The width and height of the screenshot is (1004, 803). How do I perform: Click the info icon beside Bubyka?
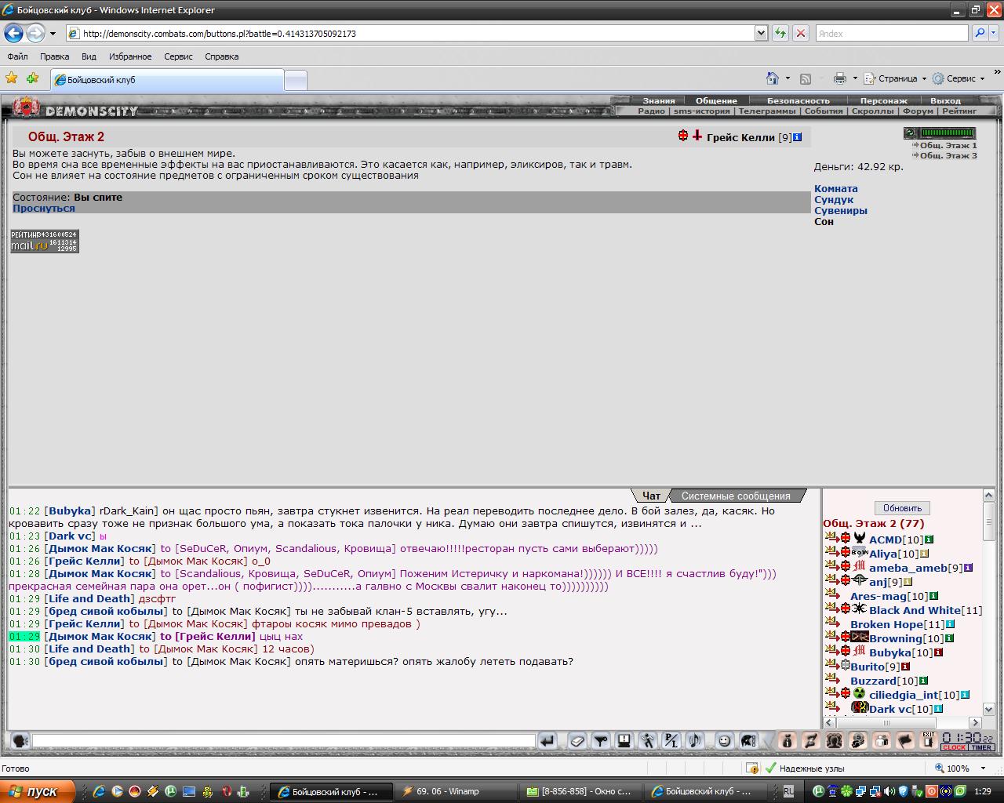938,652
